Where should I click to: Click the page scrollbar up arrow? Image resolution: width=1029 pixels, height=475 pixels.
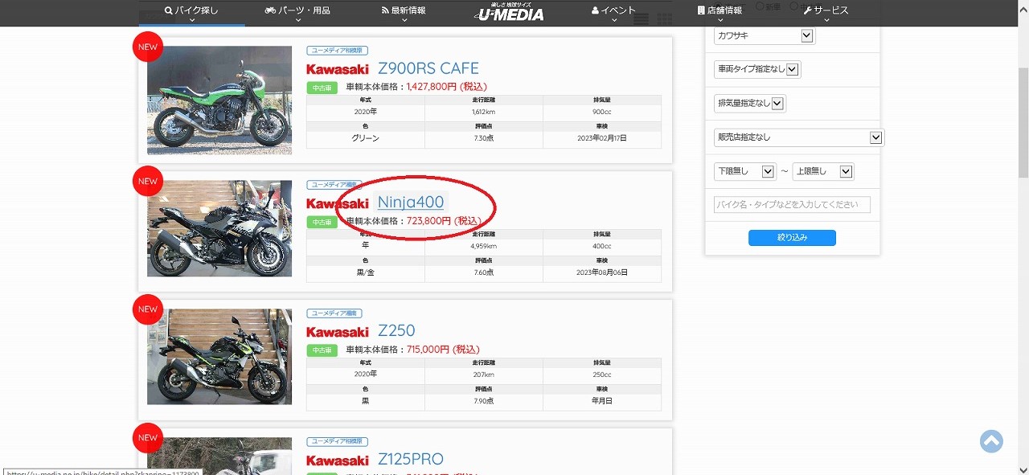1023,6
